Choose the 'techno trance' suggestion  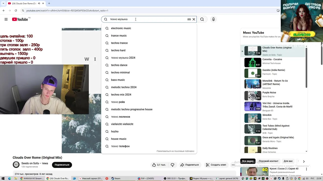(x=149, y=43)
